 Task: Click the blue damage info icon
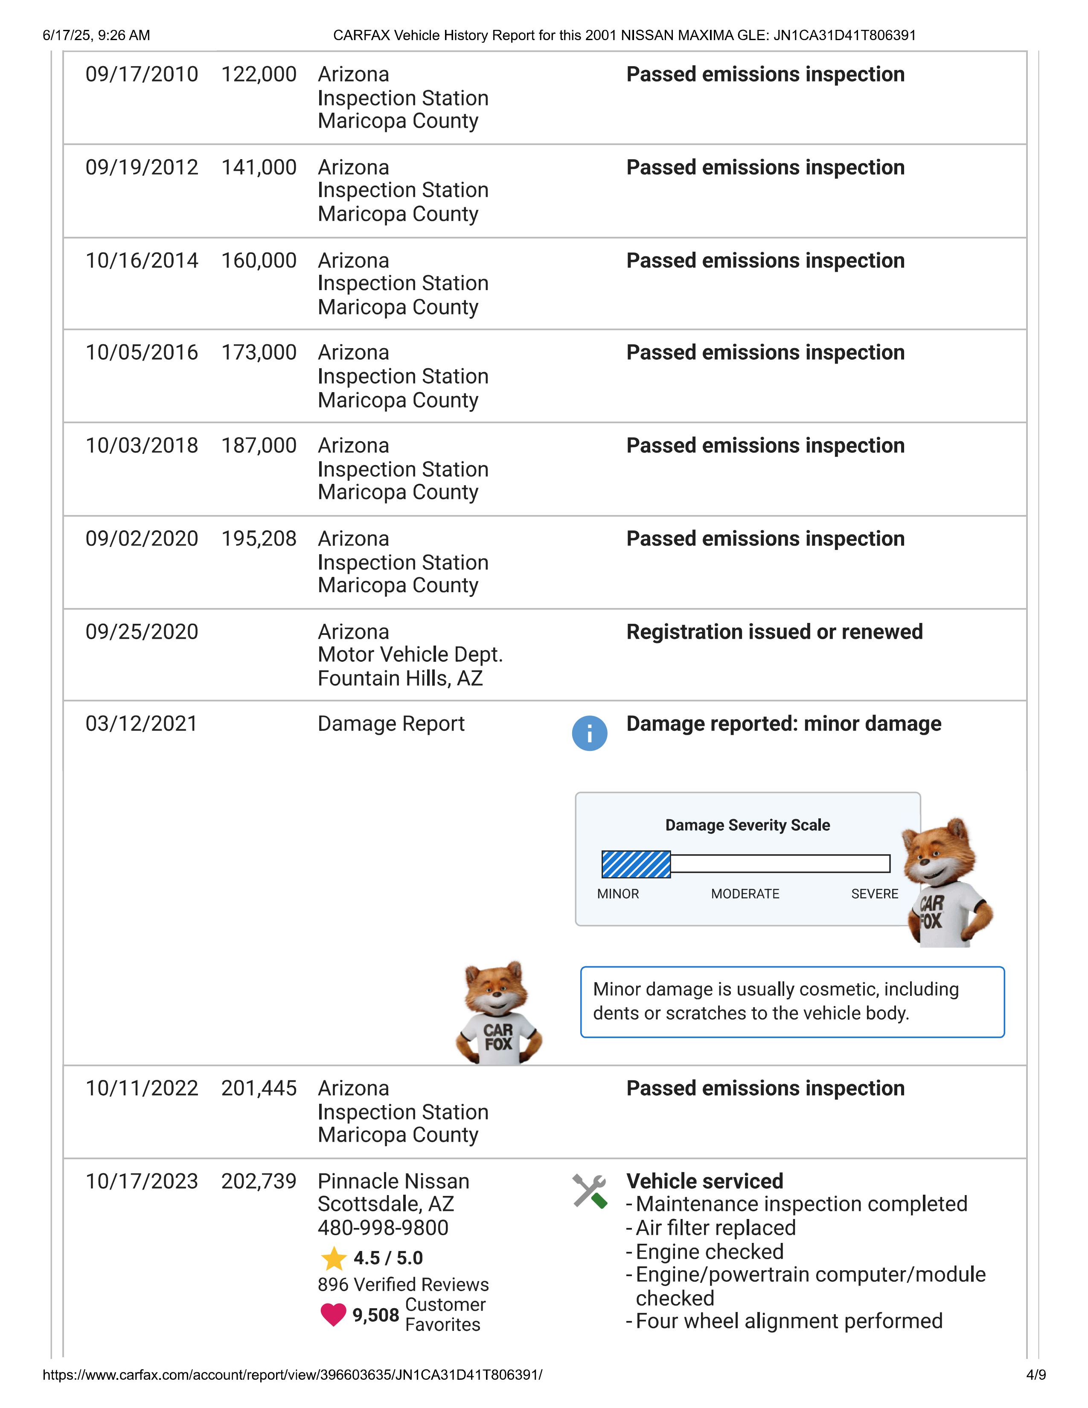(x=589, y=733)
